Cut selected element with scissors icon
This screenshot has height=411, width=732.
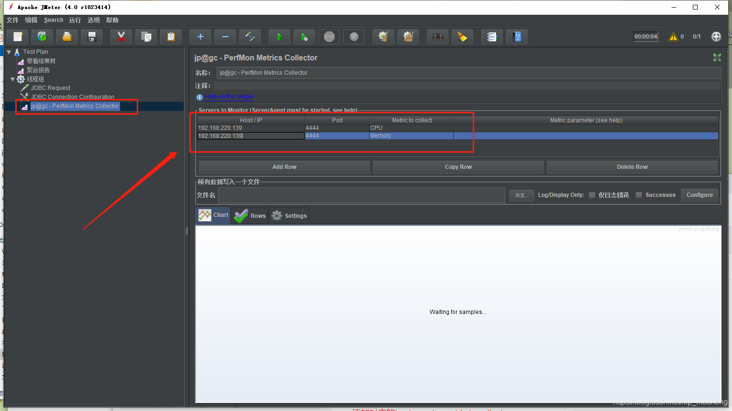[x=121, y=37]
